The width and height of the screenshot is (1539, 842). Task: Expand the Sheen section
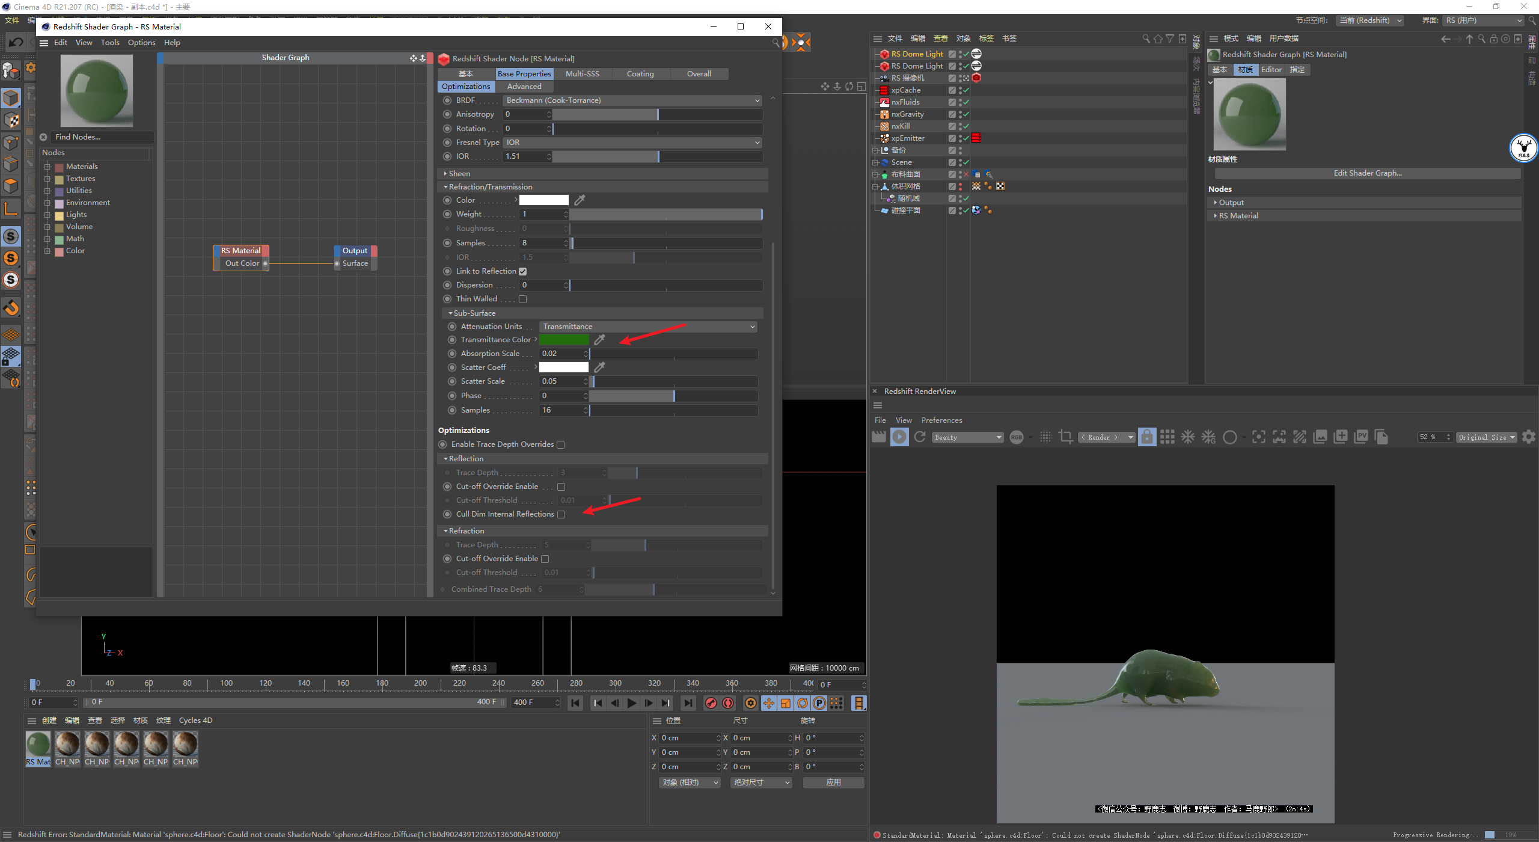point(459,173)
